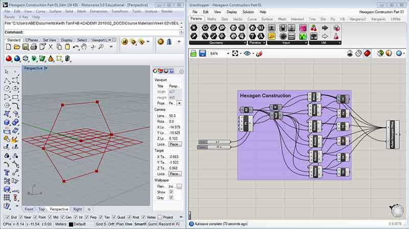Click the Open folder icon in Rhino
The width and height of the screenshot is (409, 229).
[x=17, y=47]
